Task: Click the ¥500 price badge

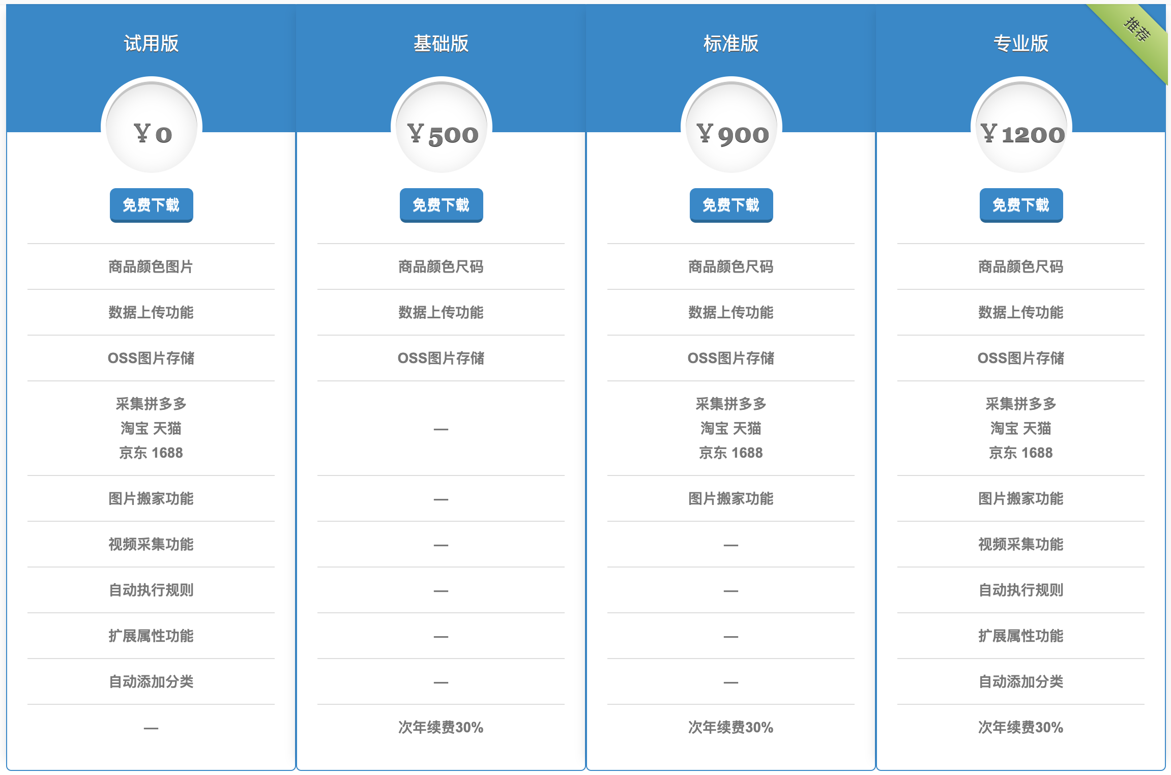Action: [442, 127]
